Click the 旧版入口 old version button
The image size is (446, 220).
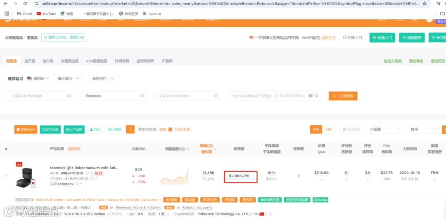click(x=352, y=37)
